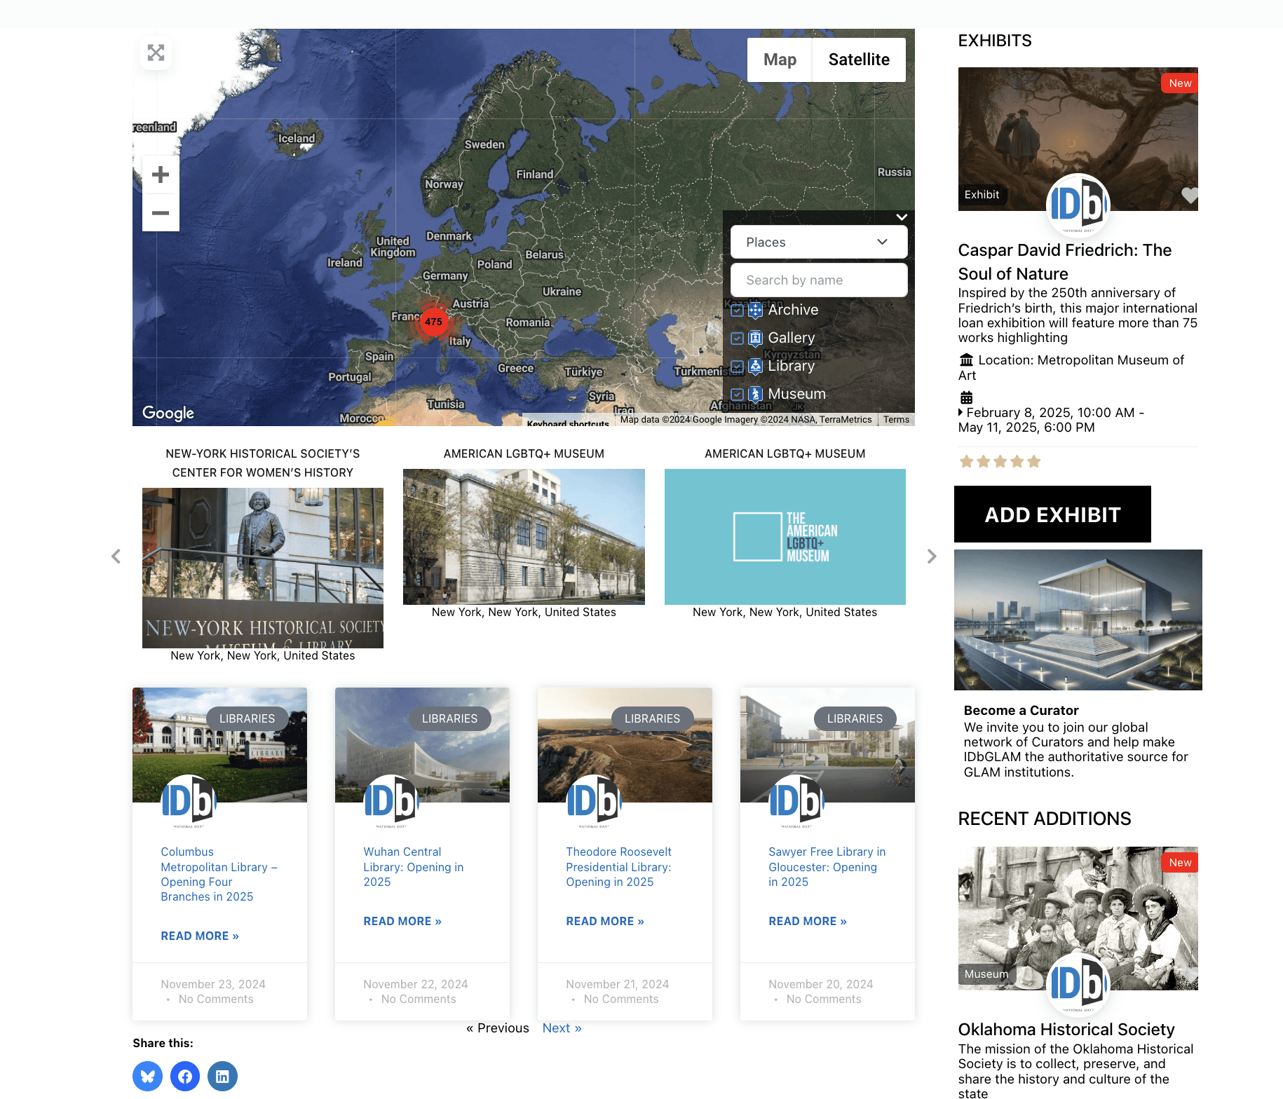This screenshot has height=1099, width=1283.
Task: Open Oklahoma Historical Society photo
Action: tap(1078, 918)
